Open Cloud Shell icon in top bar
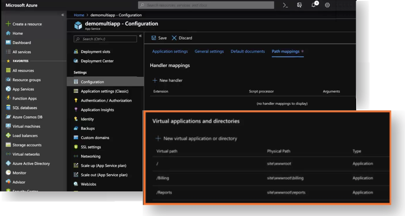Viewport: 405px width, 216px height. click(285, 5)
